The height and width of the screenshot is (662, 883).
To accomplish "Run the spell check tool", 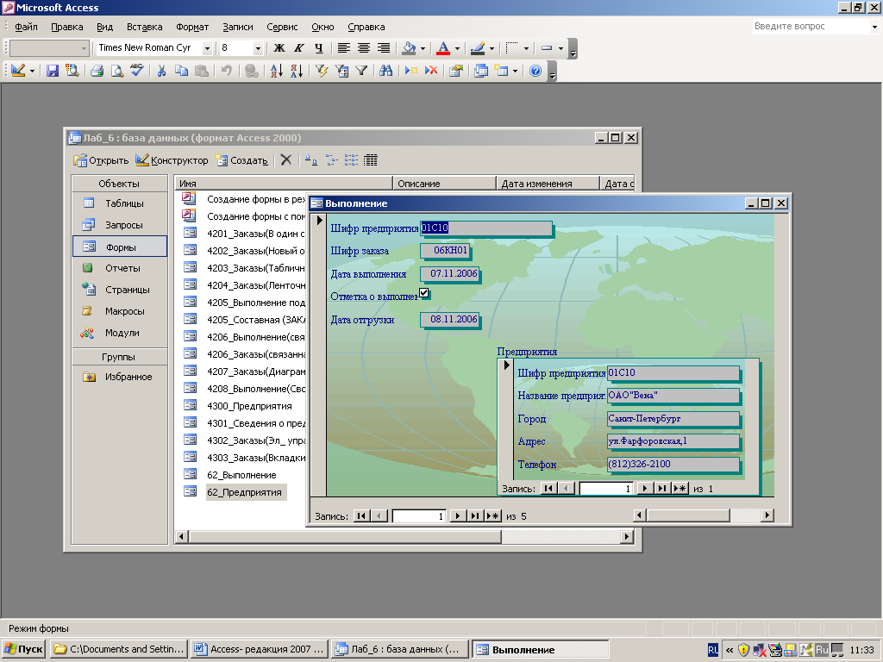I will 136,72.
